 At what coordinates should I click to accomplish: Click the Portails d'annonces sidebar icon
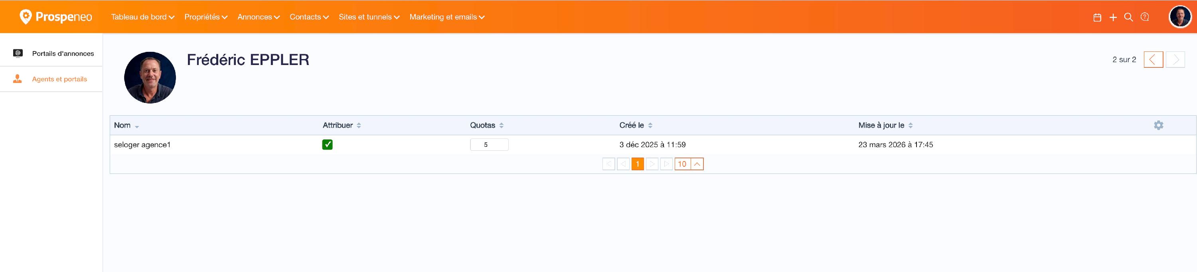[x=18, y=53]
